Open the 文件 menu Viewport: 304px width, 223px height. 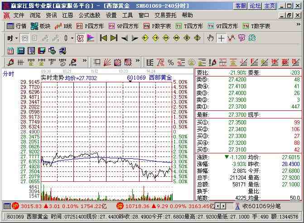pos(19,15)
